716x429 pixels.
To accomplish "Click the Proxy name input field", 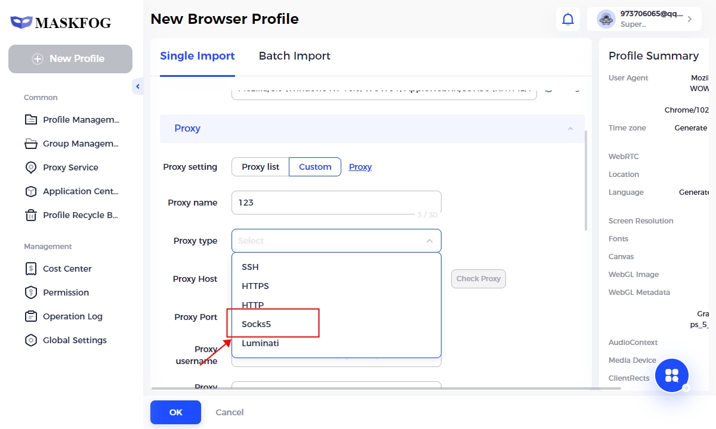I will pyautogui.click(x=336, y=203).
